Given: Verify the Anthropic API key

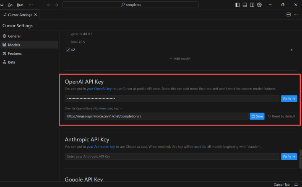Looking at the screenshot, I should point(289,156).
